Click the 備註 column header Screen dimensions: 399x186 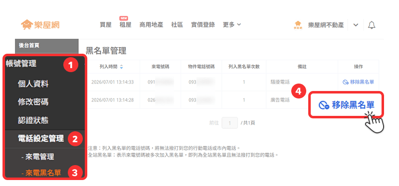click(x=302, y=67)
